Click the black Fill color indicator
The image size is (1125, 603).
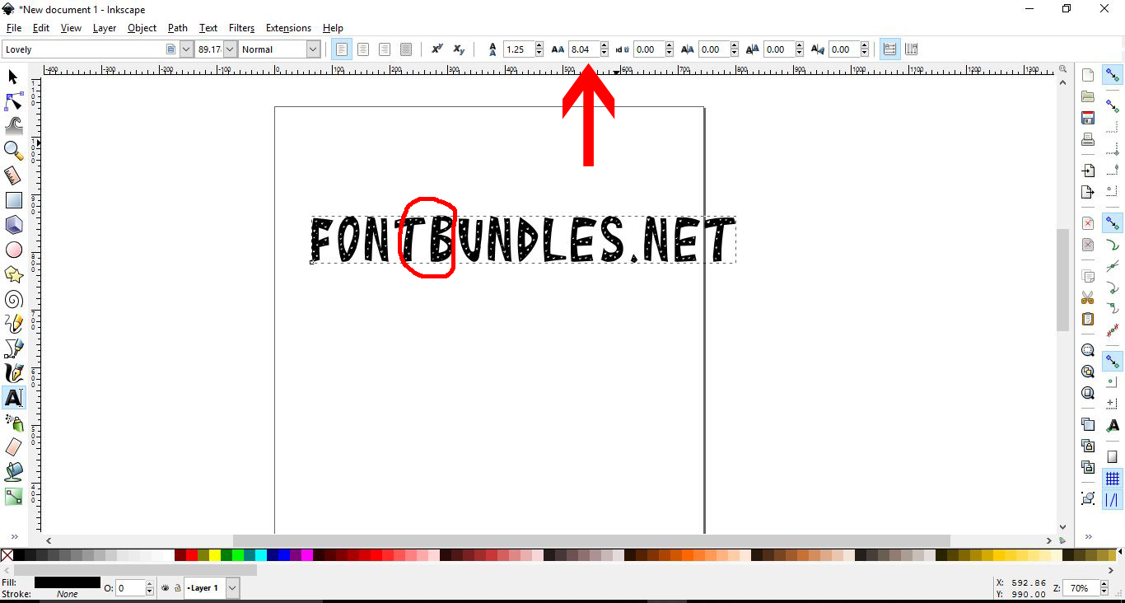(x=68, y=582)
